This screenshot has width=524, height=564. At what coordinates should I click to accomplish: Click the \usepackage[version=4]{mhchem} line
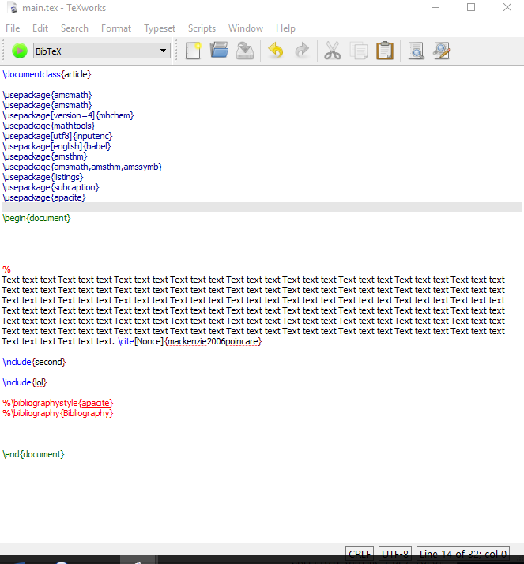pyautogui.click(x=68, y=115)
